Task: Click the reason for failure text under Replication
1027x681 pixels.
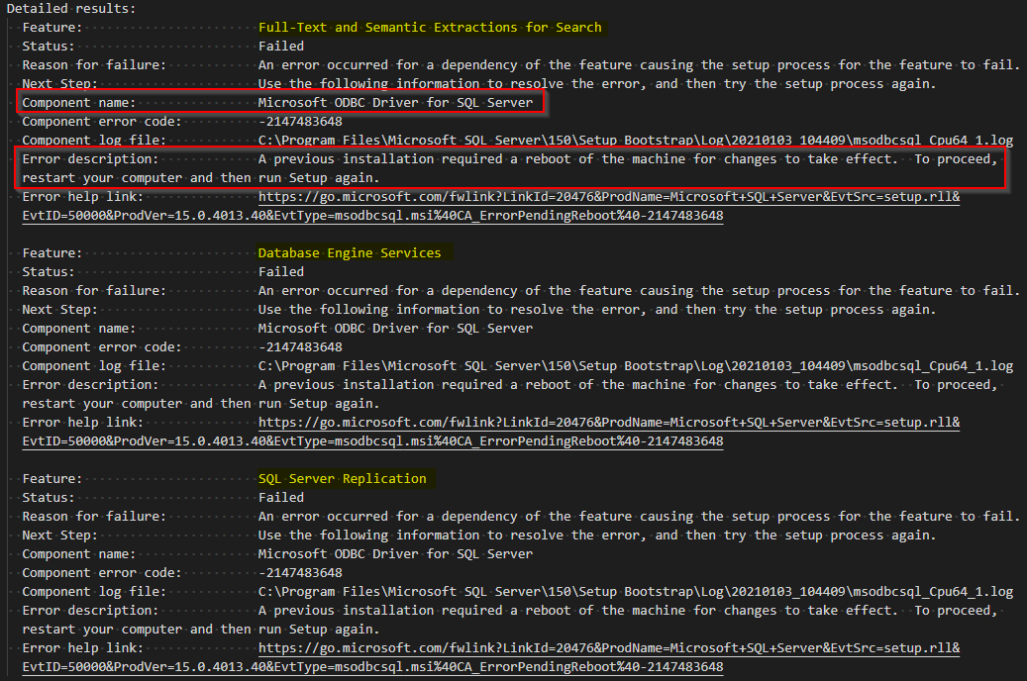Action: [639, 517]
